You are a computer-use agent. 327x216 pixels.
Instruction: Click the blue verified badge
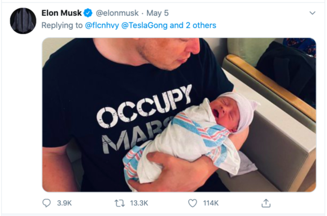(88, 13)
